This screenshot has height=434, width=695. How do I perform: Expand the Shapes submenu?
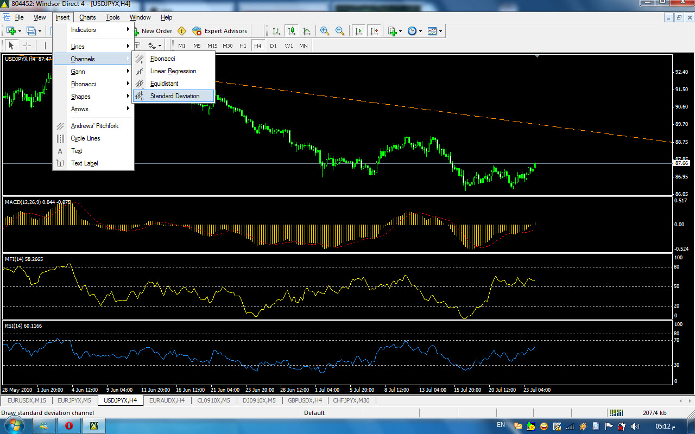(x=93, y=97)
